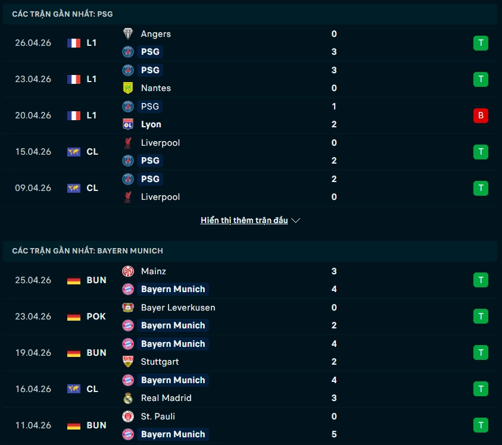Click the Real Madrid crest icon
502x445 pixels.
tap(128, 398)
